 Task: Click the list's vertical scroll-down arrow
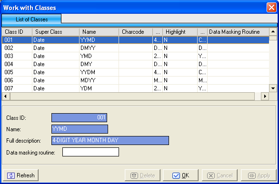coord(273,88)
